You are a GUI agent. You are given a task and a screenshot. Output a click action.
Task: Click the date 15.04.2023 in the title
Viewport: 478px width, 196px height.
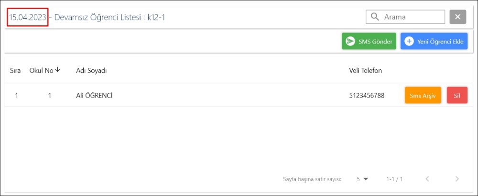point(28,18)
